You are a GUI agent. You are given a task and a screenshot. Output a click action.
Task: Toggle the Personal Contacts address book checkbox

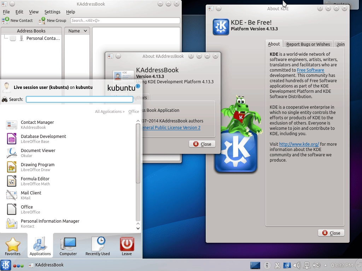13,38
